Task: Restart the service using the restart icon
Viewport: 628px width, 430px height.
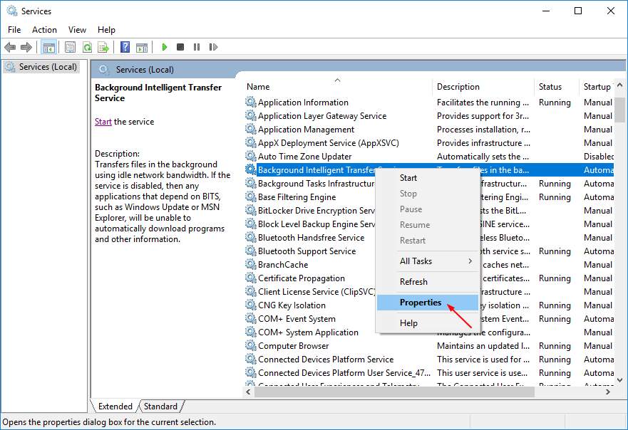Action: (212, 47)
